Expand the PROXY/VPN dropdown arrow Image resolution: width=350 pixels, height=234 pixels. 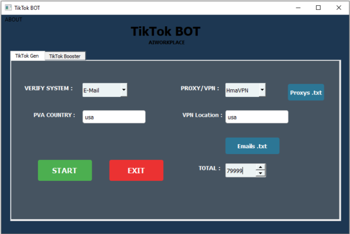coord(262,90)
